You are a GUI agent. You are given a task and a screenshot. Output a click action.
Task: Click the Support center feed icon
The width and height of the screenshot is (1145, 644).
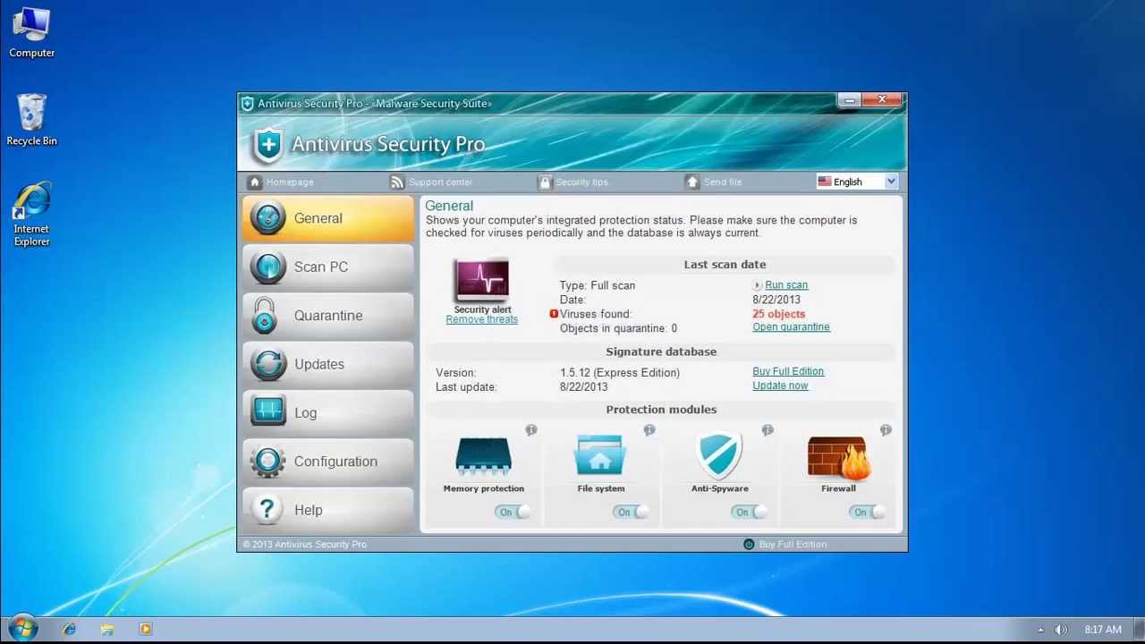point(397,182)
